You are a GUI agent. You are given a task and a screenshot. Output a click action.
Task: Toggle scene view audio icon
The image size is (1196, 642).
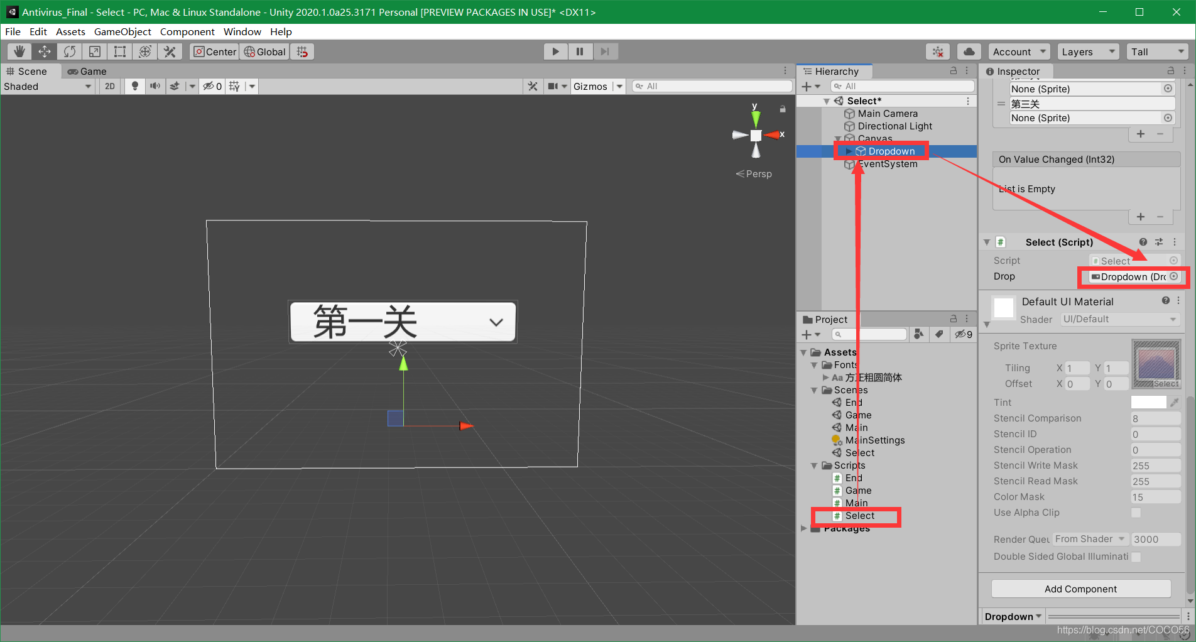155,86
